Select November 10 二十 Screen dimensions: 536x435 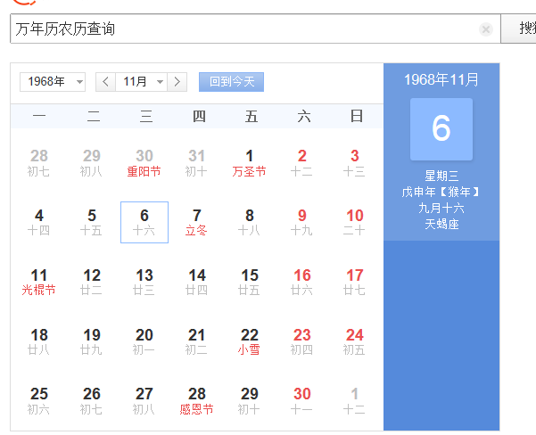(x=355, y=223)
